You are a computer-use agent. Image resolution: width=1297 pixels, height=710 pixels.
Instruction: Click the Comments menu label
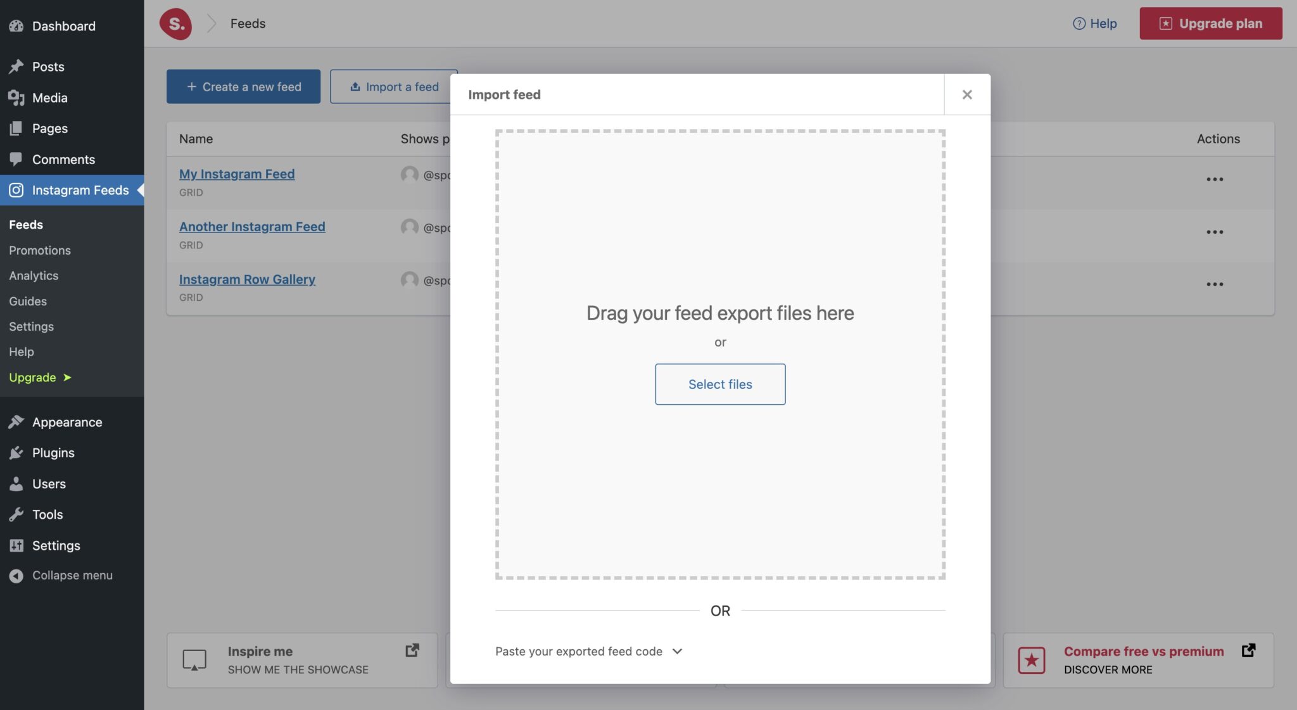(x=63, y=160)
